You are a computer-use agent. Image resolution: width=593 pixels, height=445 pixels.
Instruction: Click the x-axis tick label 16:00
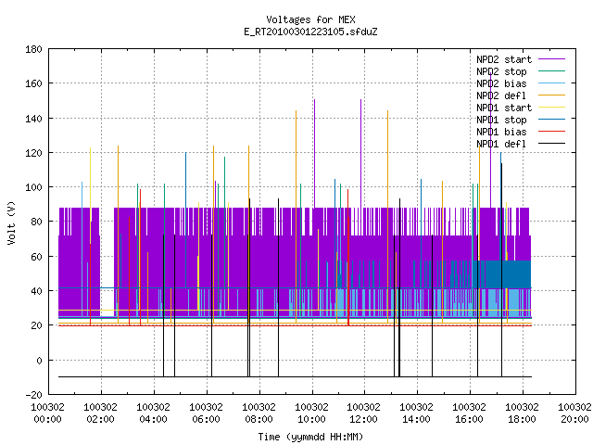469,419
